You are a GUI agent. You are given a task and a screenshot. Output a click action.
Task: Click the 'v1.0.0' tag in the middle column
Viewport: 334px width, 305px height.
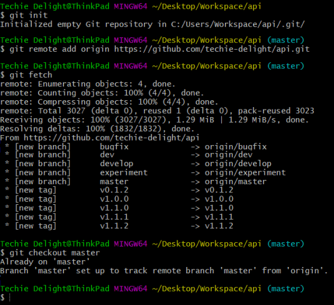(114, 199)
